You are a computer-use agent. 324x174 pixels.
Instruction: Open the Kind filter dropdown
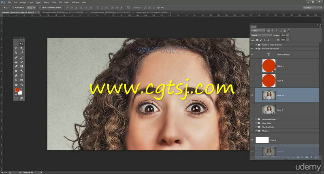click(258, 30)
